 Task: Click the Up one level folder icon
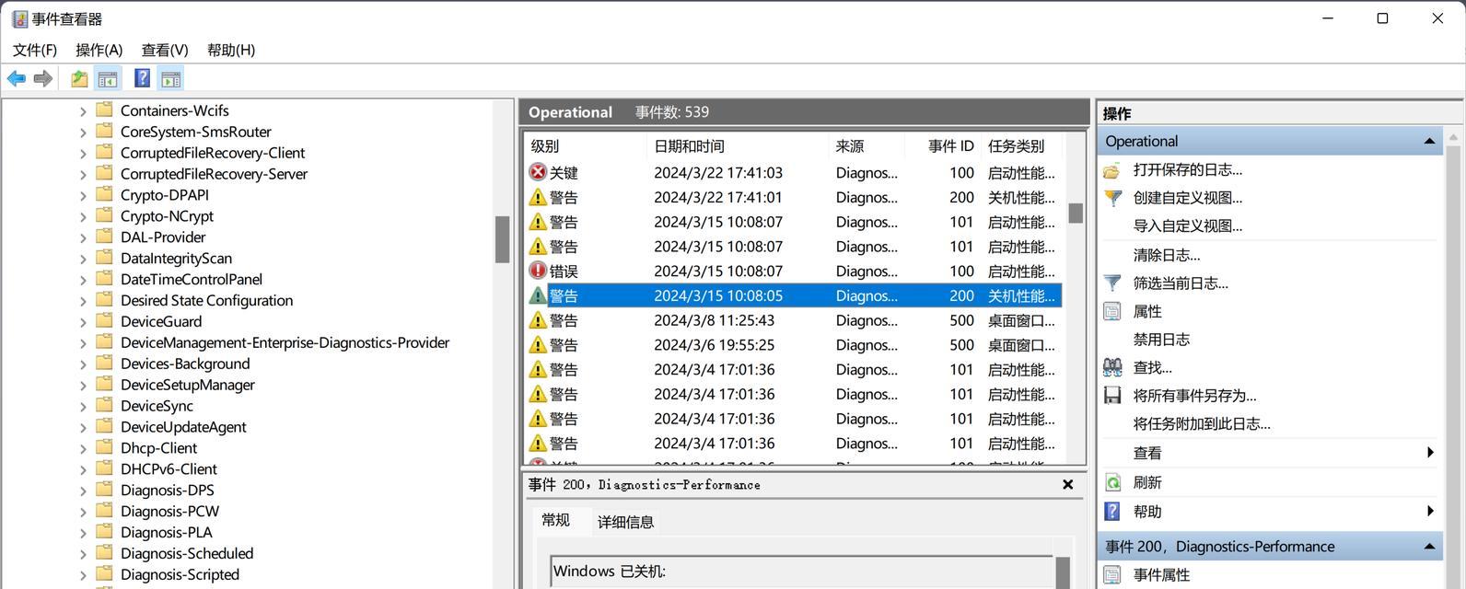(79, 79)
